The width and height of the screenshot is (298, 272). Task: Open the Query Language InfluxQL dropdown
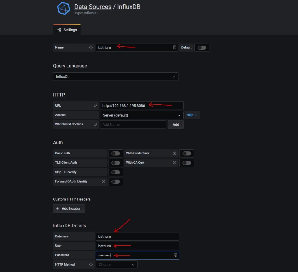[x=115, y=77]
